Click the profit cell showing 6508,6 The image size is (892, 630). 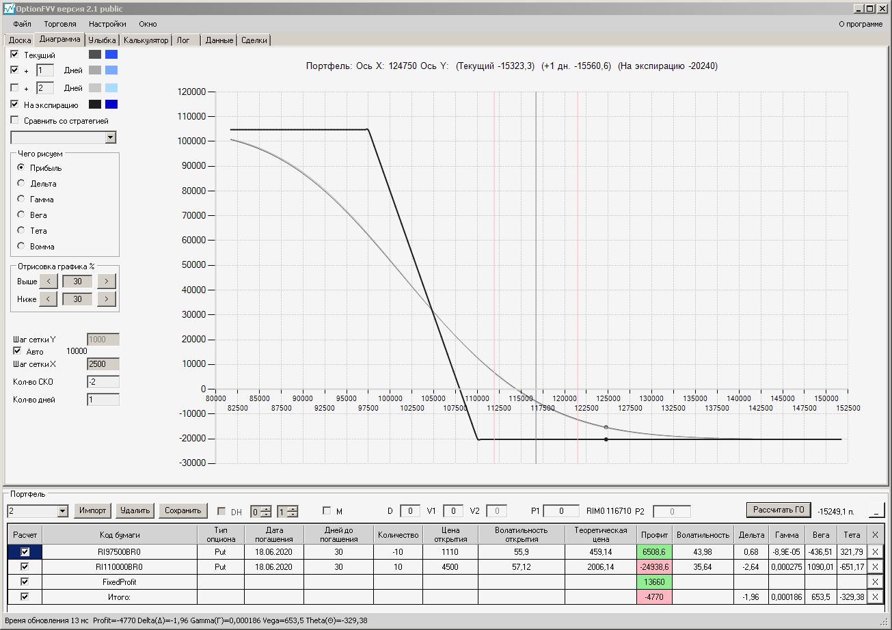[655, 551]
